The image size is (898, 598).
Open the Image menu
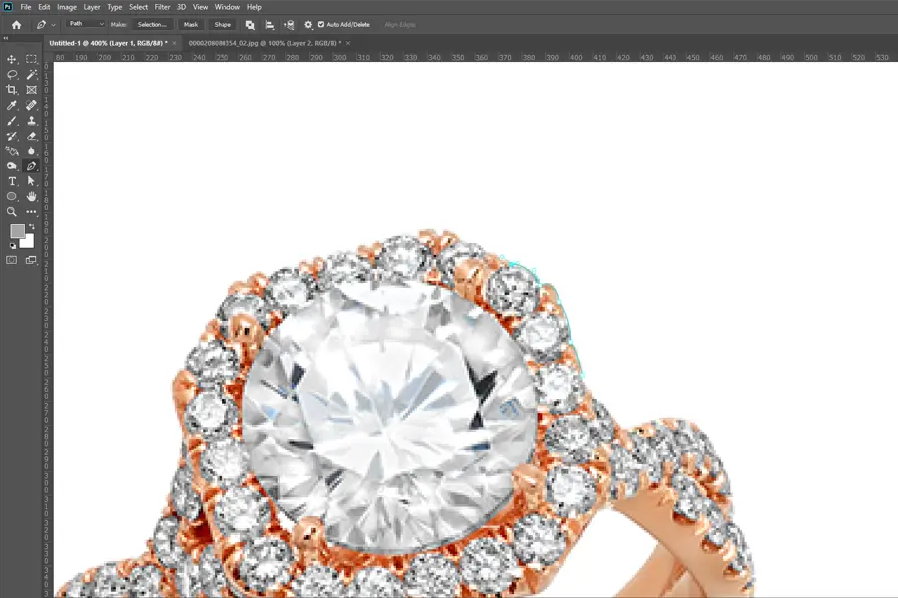click(x=67, y=7)
